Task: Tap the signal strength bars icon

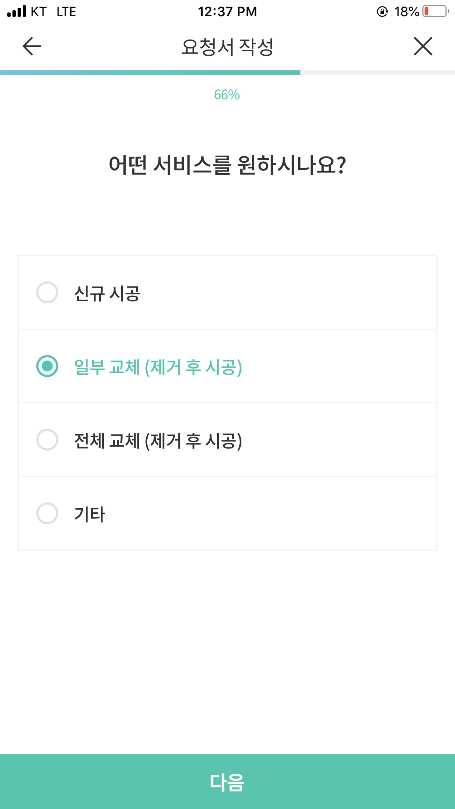Action: click(17, 11)
